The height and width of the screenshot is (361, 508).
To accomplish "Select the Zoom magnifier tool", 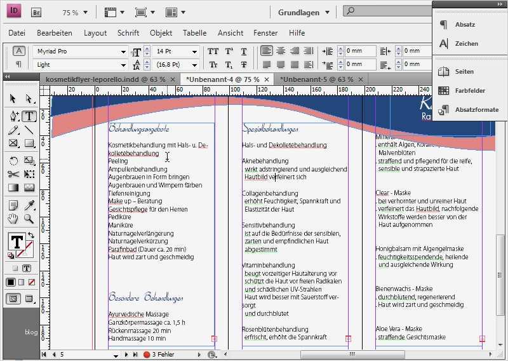I will (29, 219).
